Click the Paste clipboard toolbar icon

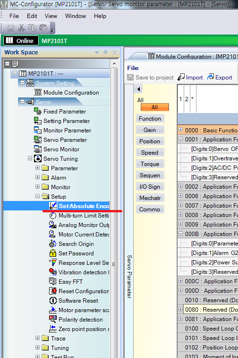43,27
